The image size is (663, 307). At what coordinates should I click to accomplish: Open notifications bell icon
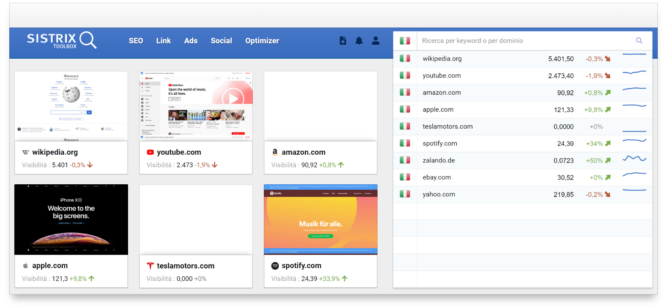coord(359,41)
